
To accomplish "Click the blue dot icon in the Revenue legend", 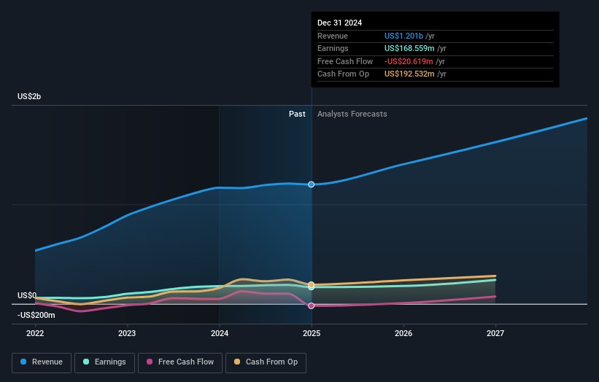I will [24, 362].
